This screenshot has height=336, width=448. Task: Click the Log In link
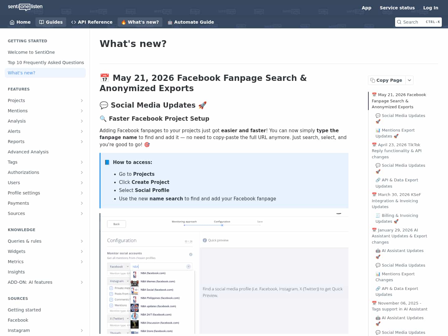click(x=431, y=8)
